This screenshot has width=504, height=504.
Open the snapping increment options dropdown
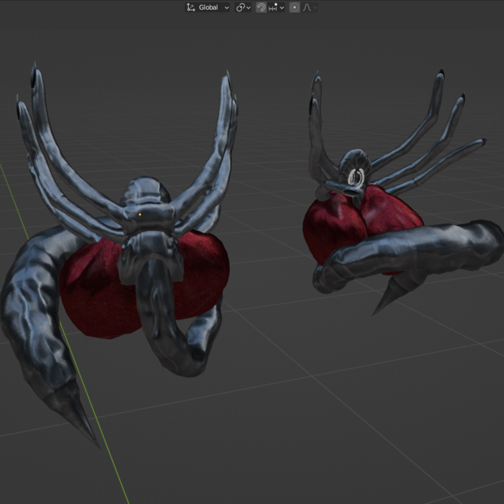pos(276,8)
